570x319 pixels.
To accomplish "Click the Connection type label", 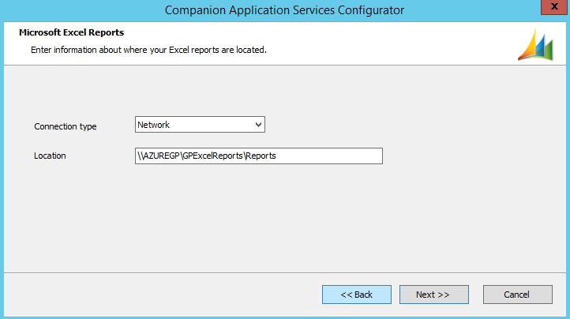I will click(x=66, y=126).
